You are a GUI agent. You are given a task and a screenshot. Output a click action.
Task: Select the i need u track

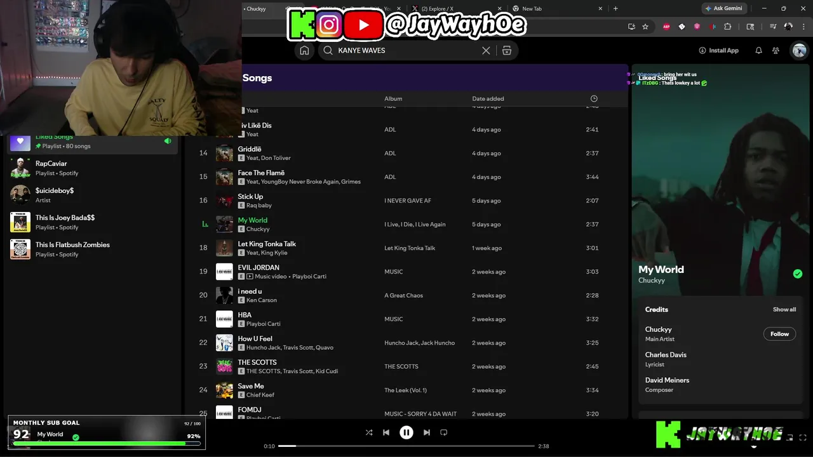[406, 295]
